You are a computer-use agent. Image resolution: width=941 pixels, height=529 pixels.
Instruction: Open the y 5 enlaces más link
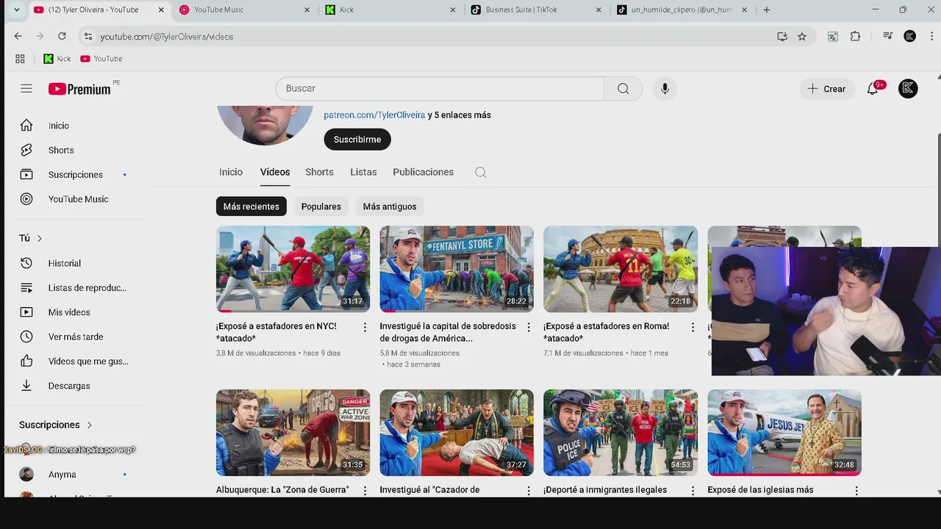pyautogui.click(x=459, y=115)
